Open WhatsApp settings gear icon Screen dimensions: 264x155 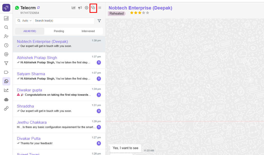click(86, 8)
